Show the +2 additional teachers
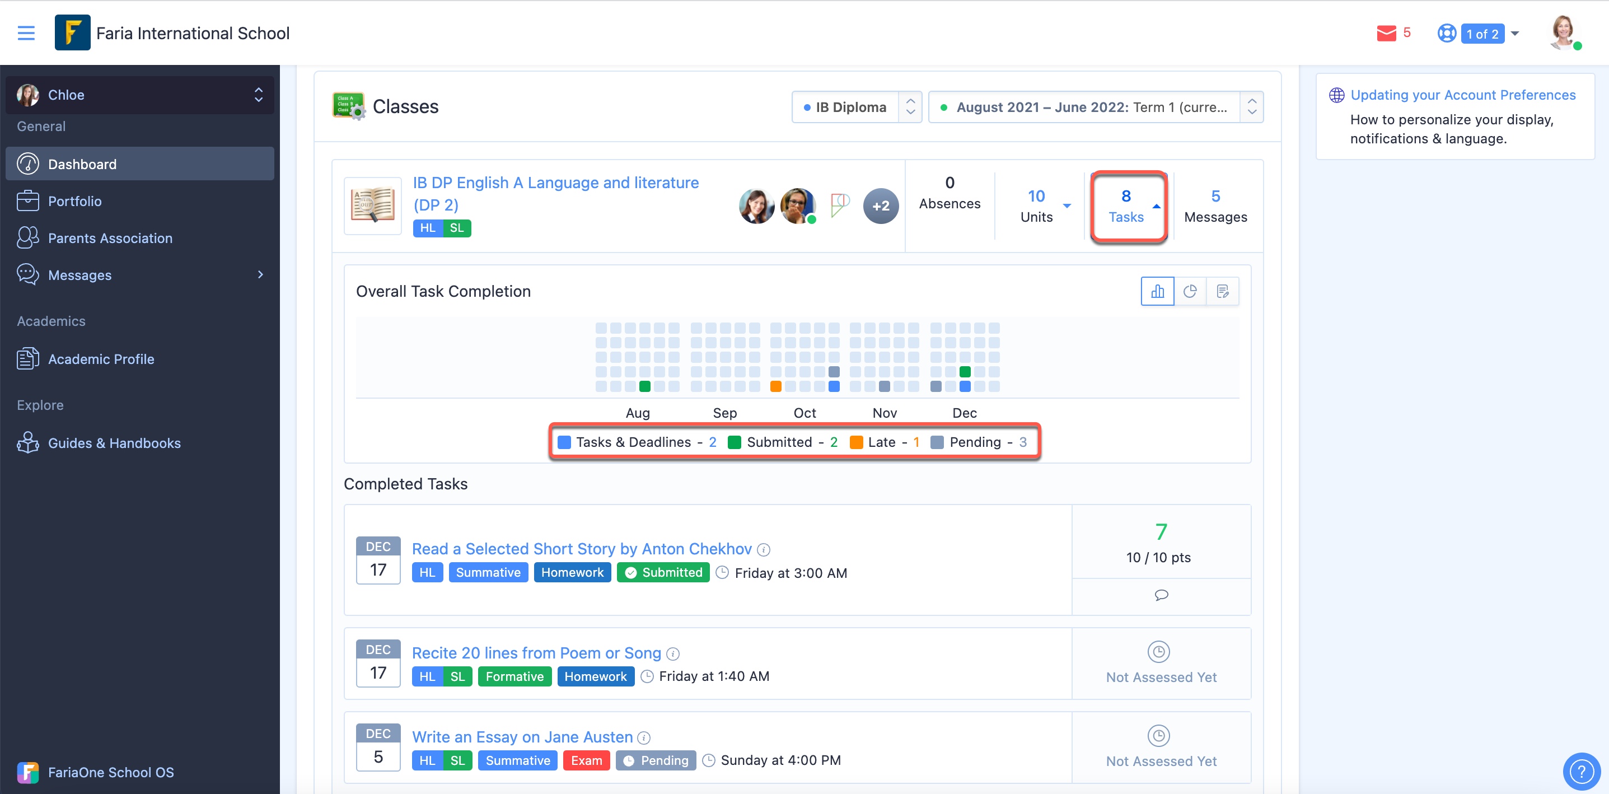 (x=881, y=205)
